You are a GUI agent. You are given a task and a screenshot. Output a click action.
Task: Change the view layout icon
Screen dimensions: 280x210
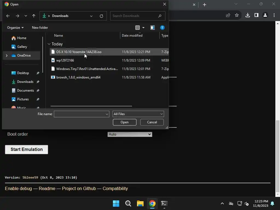pos(137,28)
